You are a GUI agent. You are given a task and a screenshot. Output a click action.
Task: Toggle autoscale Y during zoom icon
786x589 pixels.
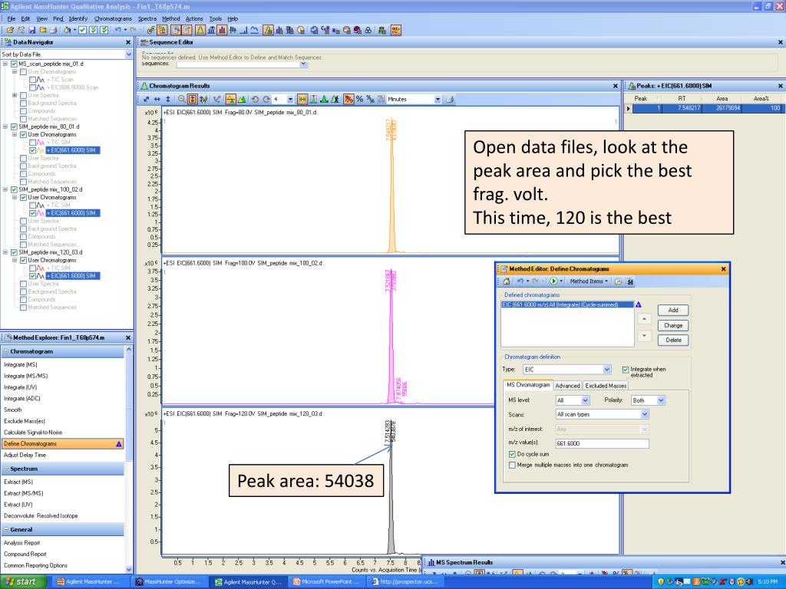pyautogui.click(x=193, y=99)
